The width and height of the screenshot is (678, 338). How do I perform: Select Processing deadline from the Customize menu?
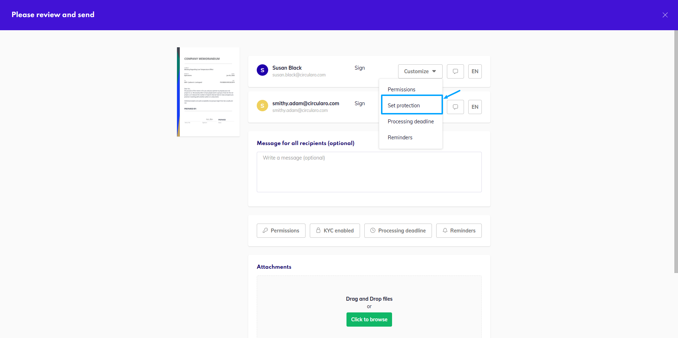(411, 122)
